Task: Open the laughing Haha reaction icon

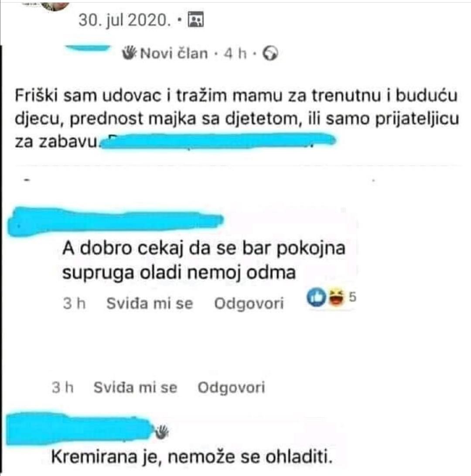Action: click(336, 297)
